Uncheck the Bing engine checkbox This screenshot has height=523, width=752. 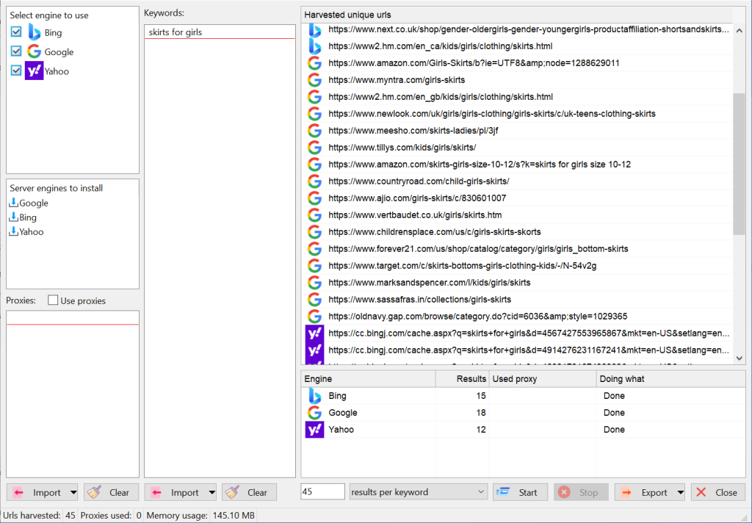click(x=16, y=32)
